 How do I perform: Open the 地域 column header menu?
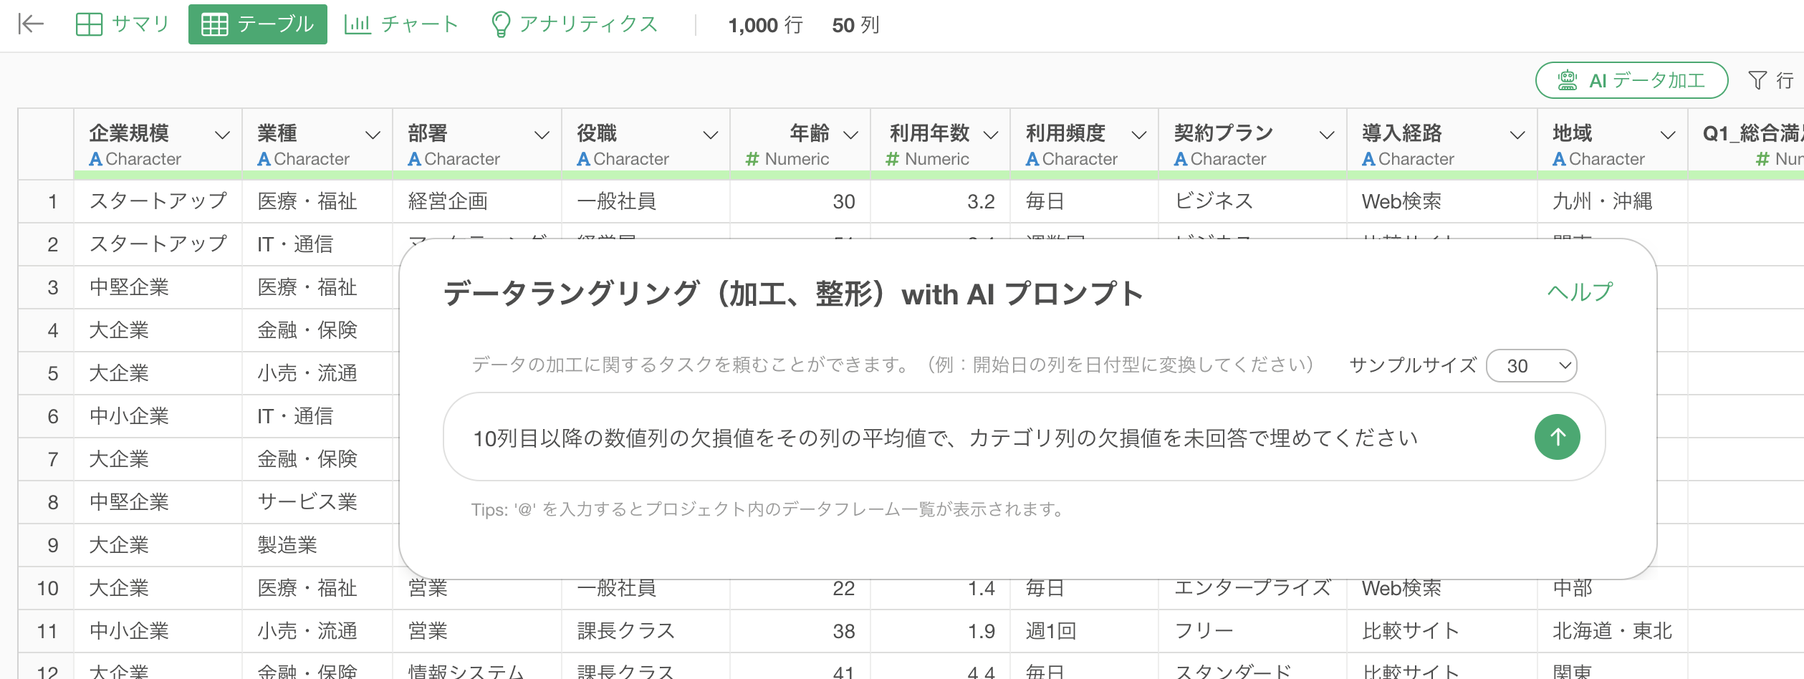[1668, 135]
